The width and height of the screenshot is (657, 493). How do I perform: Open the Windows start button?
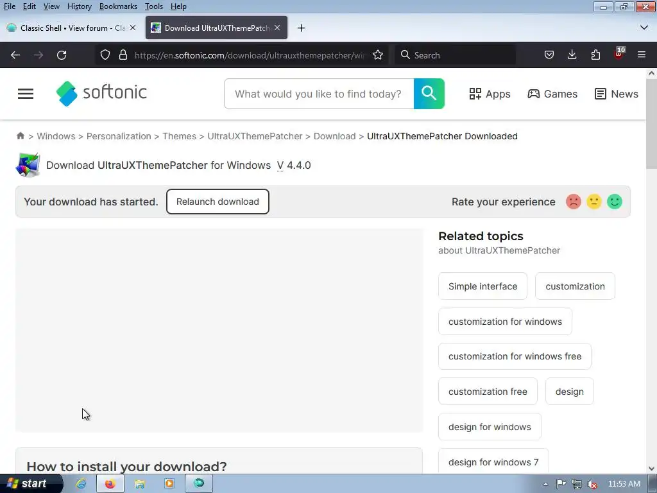[30, 484]
